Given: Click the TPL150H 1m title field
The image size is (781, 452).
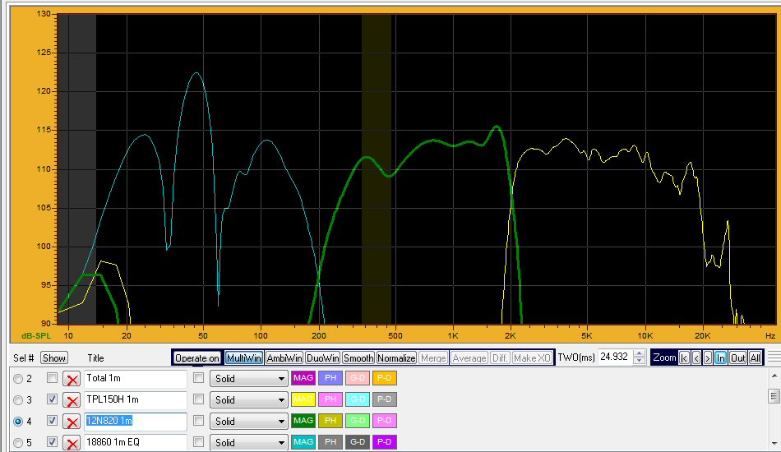Looking at the screenshot, I should point(136,400).
